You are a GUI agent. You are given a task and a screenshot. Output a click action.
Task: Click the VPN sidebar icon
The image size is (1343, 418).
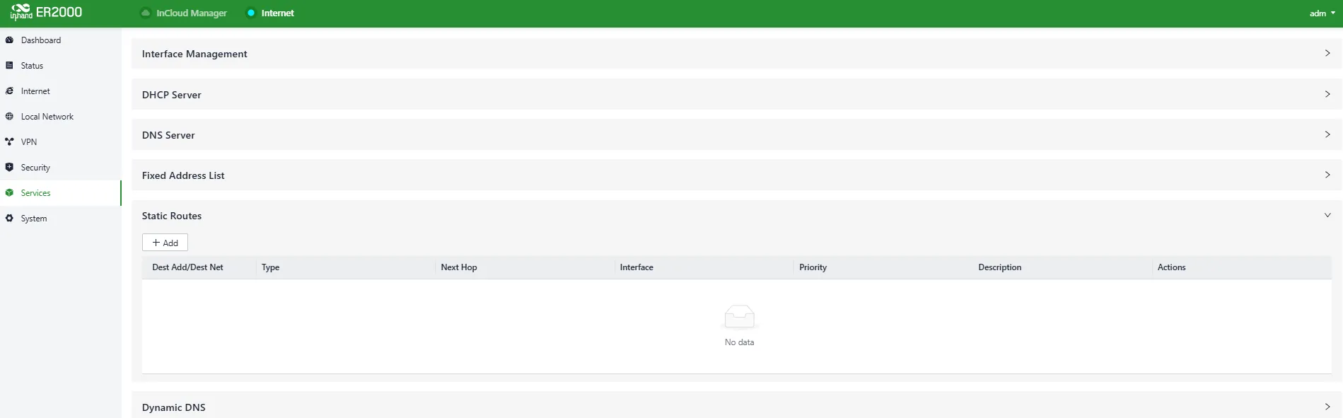9,142
